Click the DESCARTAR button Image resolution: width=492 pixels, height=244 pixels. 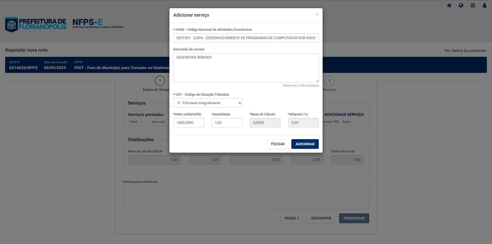(x=321, y=218)
